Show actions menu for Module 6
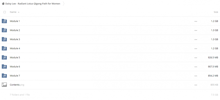This screenshot has height=100, width=220. point(196,67)
